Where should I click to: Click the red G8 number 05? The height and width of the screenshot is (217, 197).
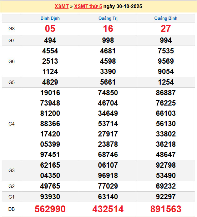click(50, 29)
